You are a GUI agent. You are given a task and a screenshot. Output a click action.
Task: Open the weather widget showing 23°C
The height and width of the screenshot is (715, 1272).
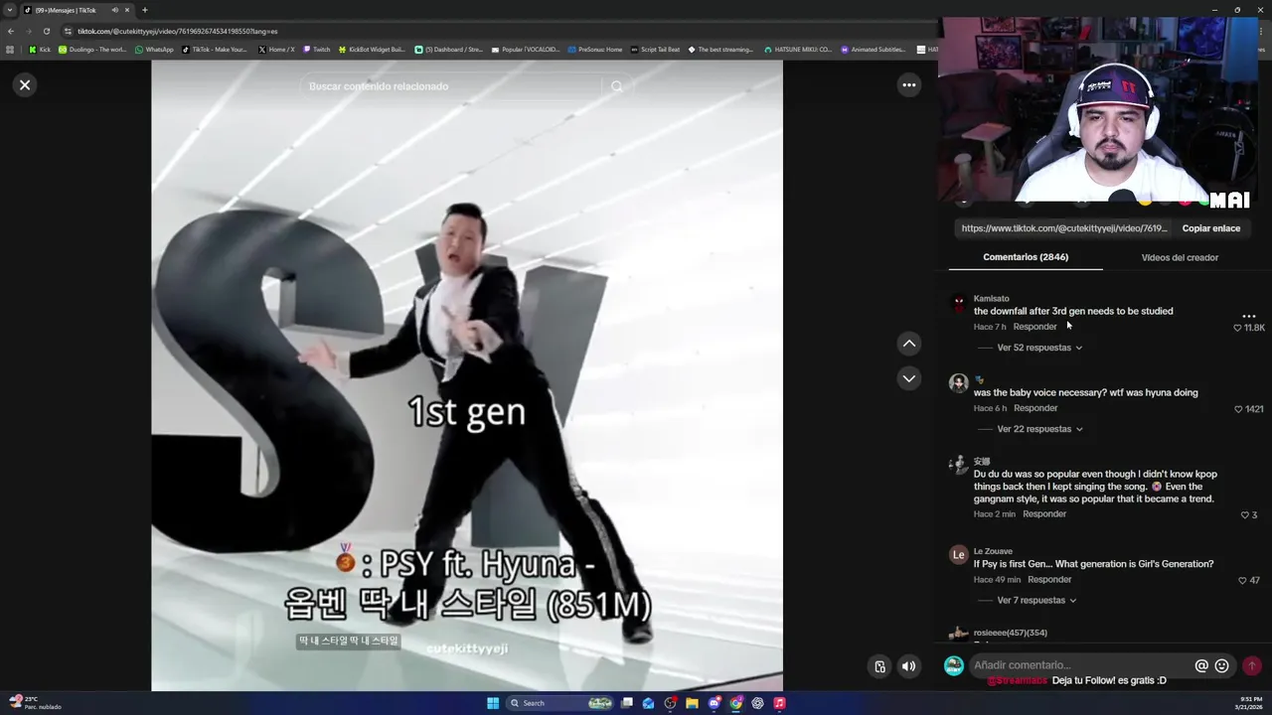(35, 703)
